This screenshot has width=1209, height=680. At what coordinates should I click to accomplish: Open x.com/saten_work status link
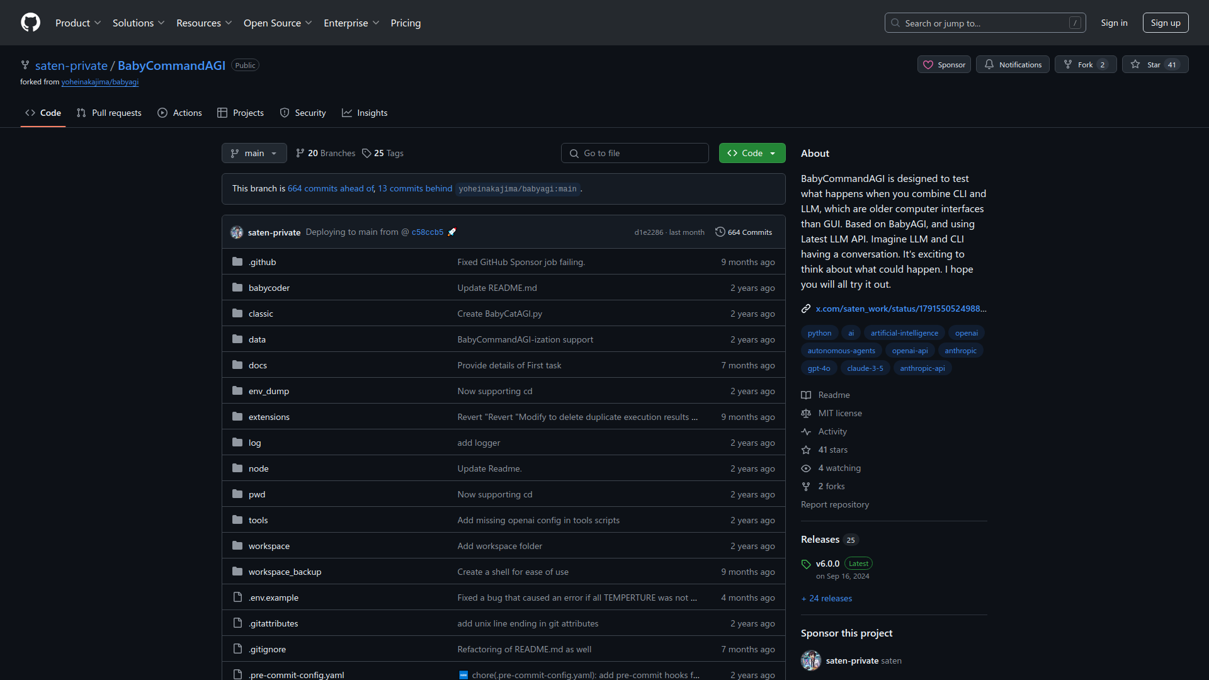[901, 309]
